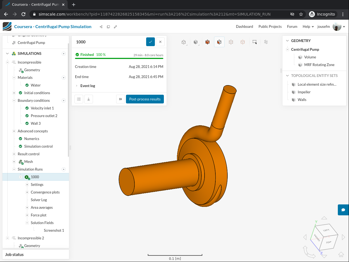
Task: Click the share project icon
Action: [101, 27]
